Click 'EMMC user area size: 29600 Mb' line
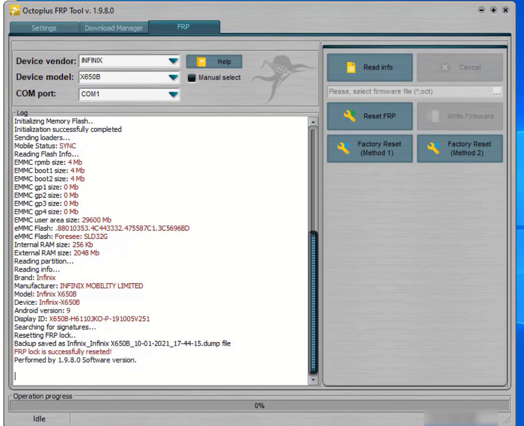The image size is (524, 426). (x=63, y=220)
